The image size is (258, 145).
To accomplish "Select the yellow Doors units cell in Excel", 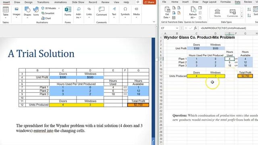I will [196, 76].
